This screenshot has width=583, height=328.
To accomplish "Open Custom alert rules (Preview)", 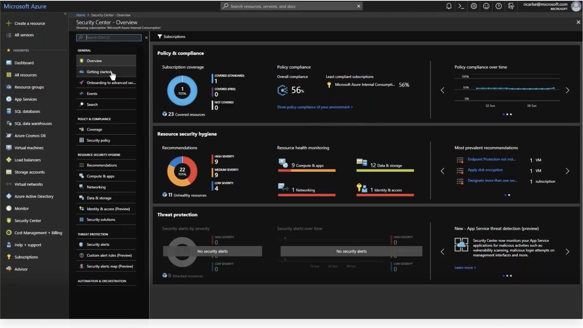I will [106, 256].
